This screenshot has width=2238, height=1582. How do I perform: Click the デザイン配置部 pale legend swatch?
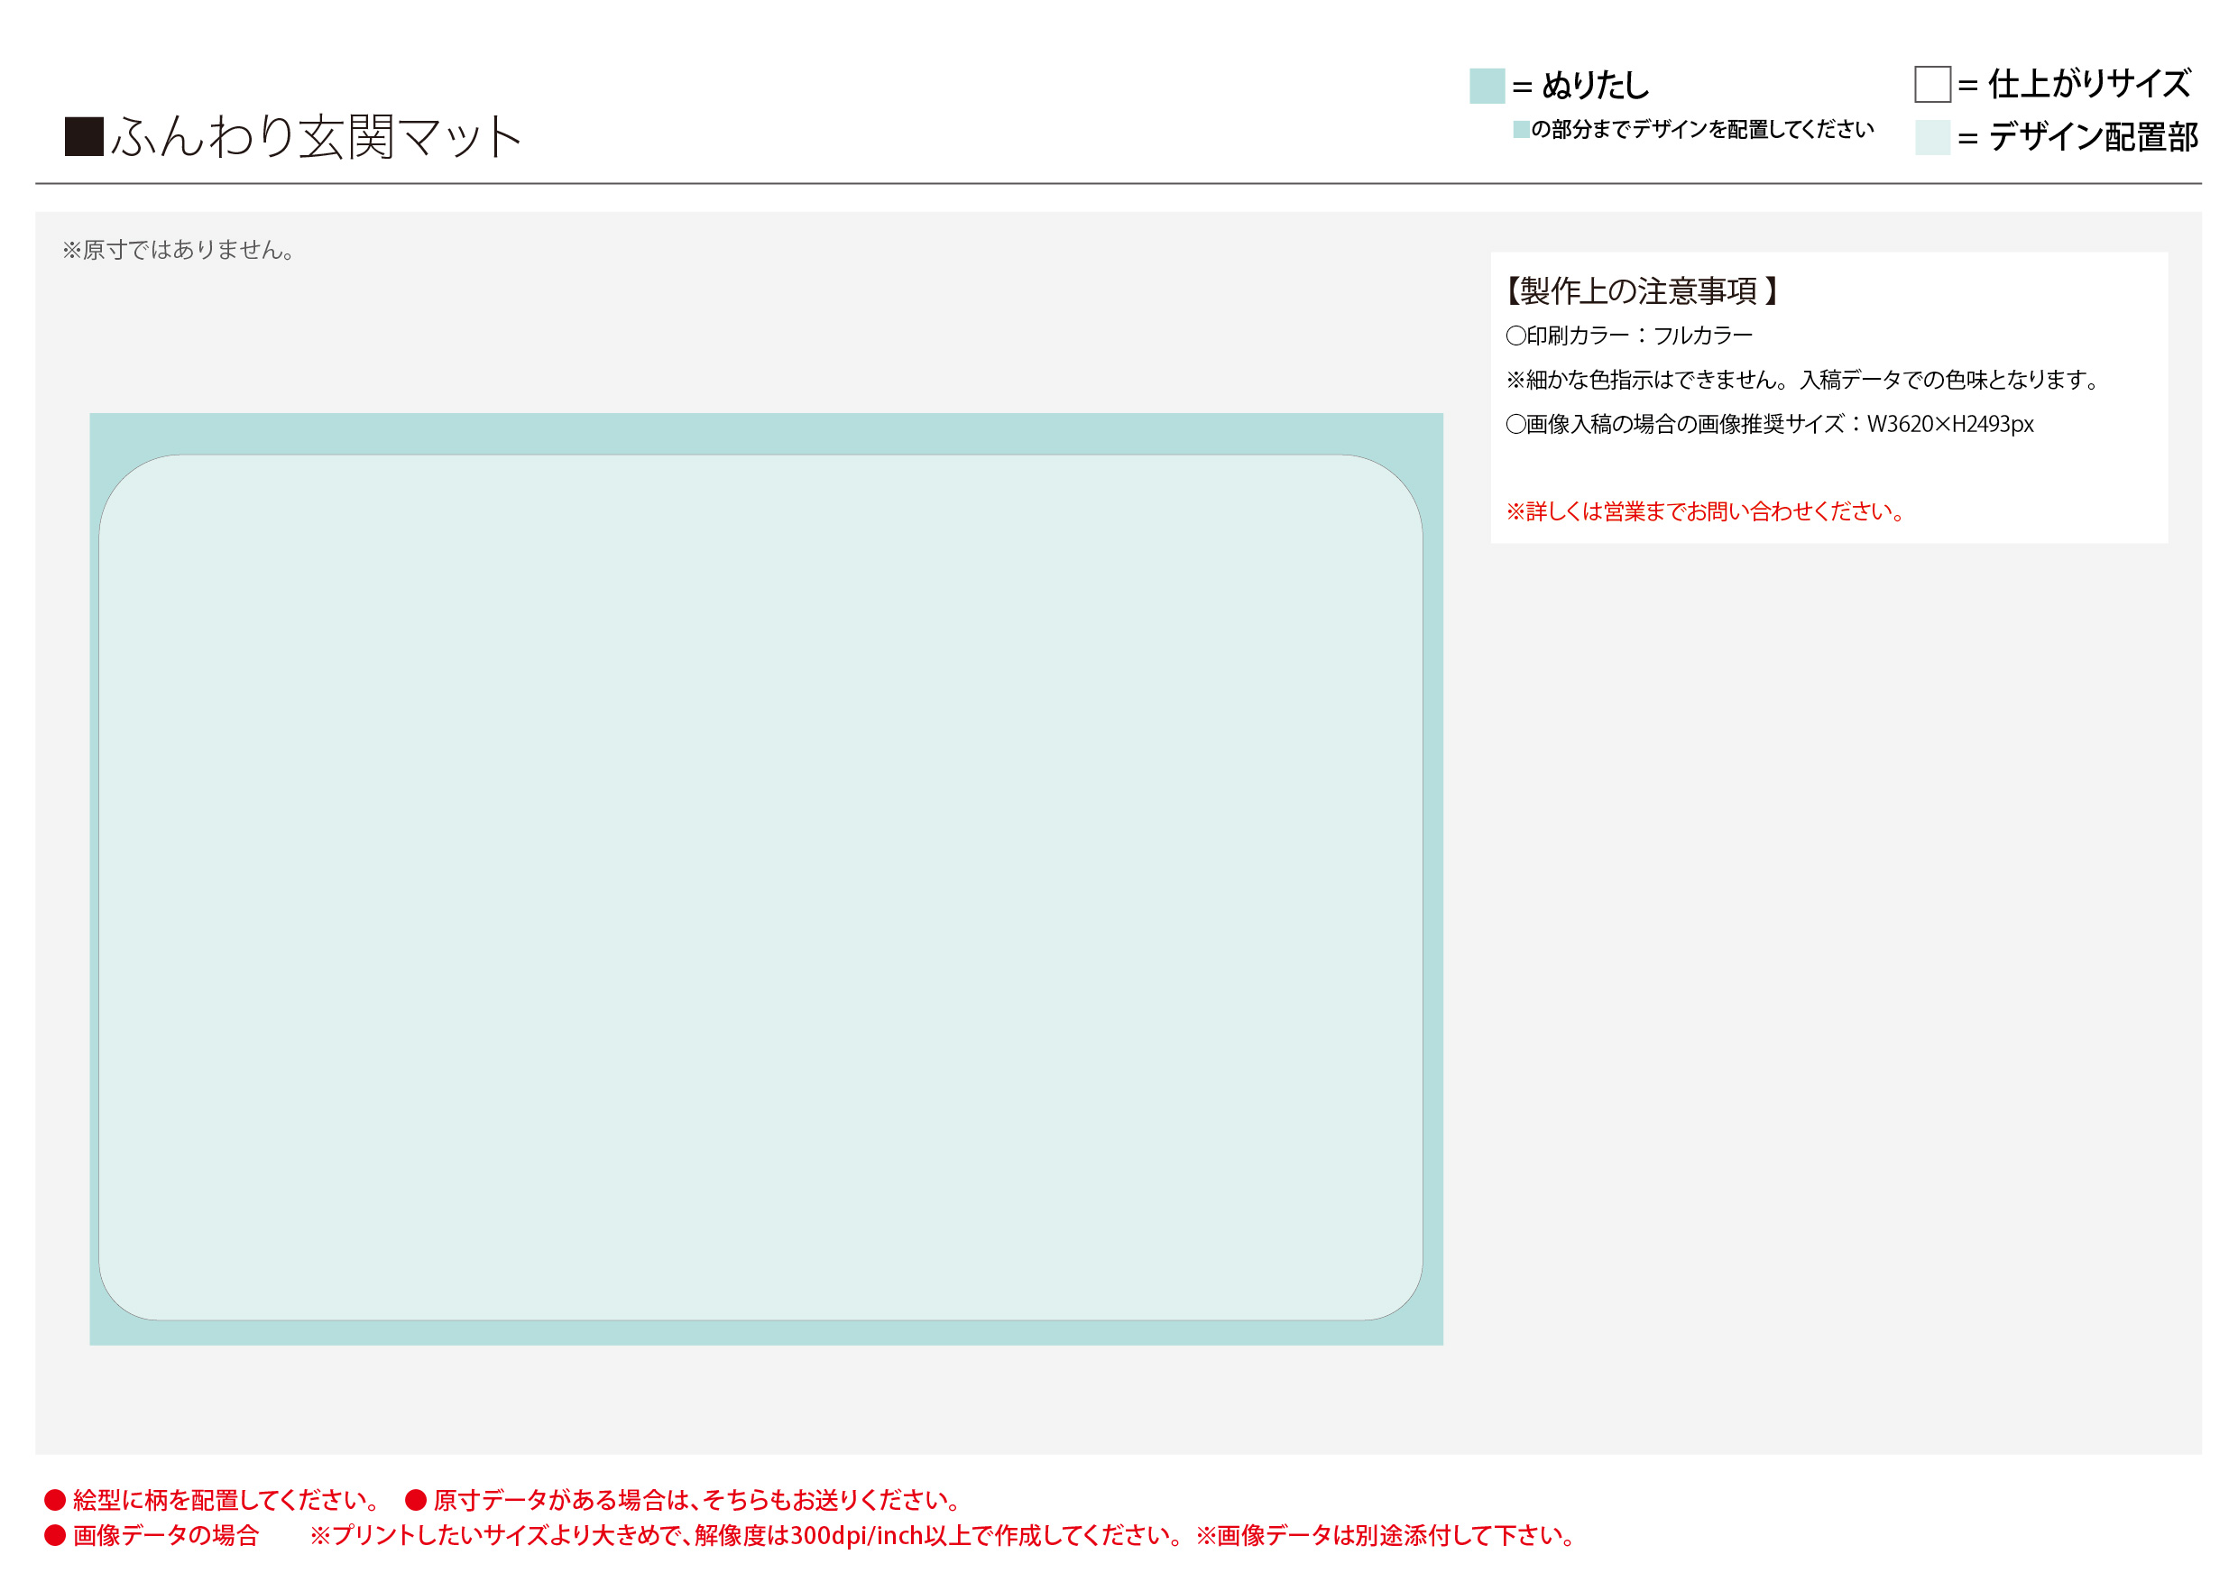(x=1932, y=137)
